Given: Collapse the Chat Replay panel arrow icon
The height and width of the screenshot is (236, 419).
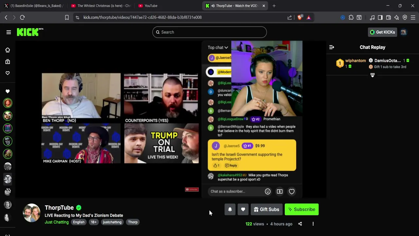Looking at the screenshot, I should pos(332,47).
